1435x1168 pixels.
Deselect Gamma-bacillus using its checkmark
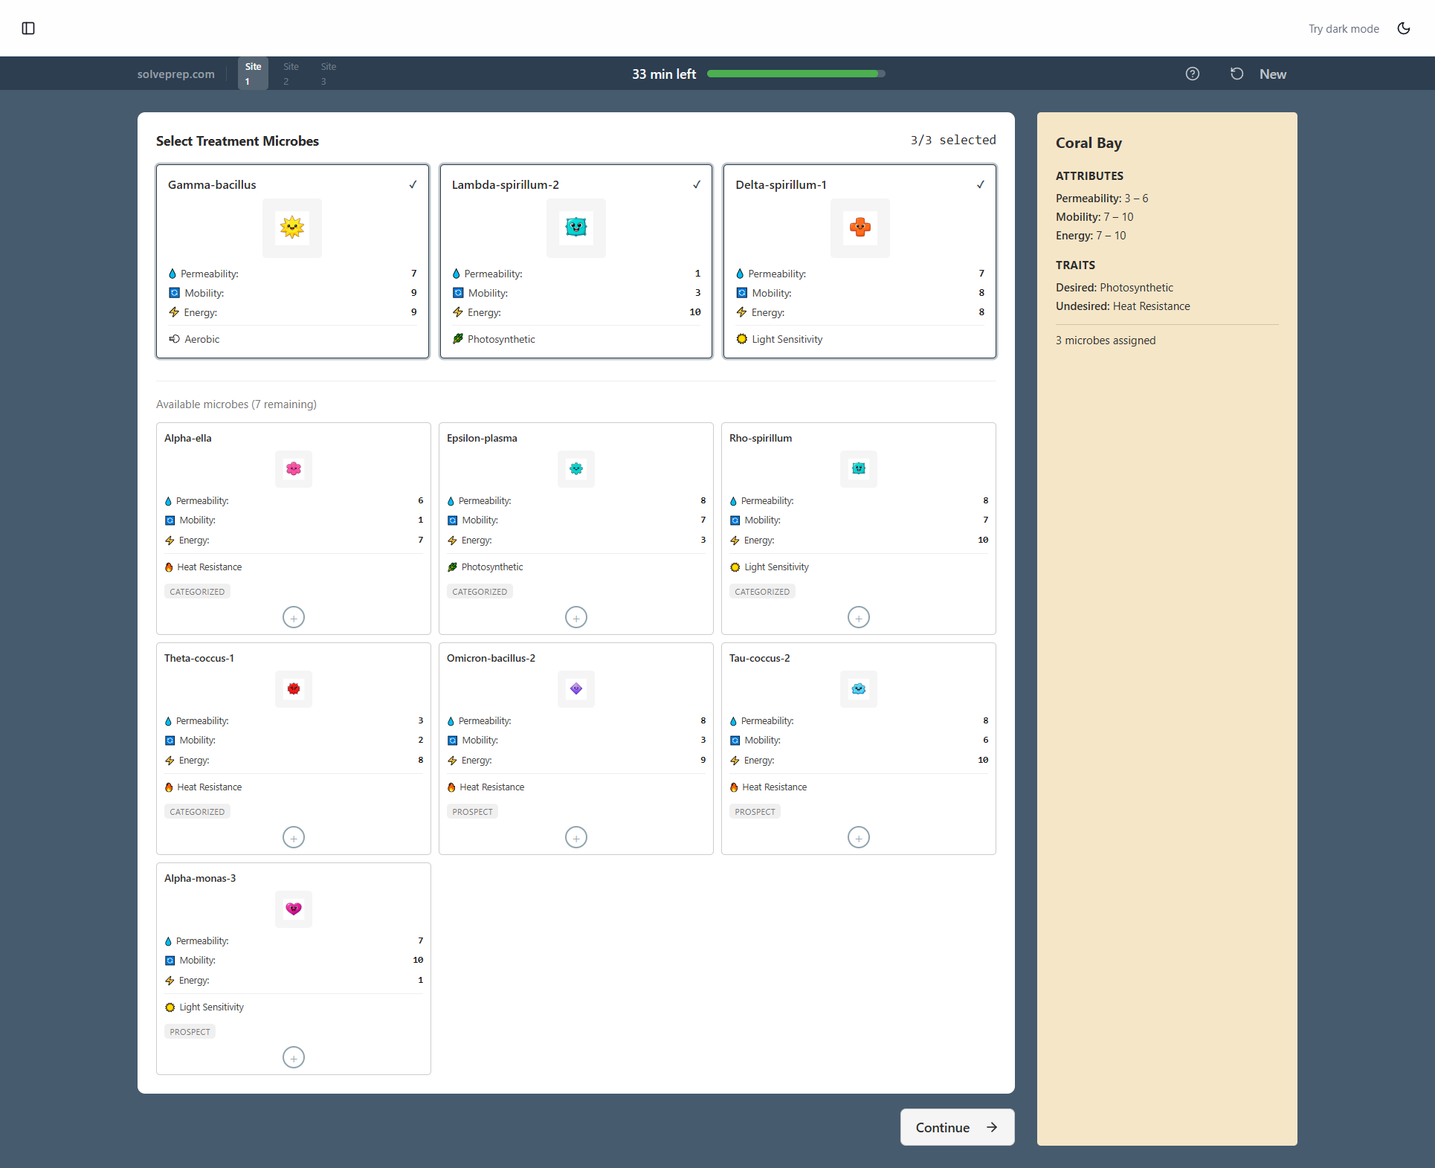click(x=413, y=184)
